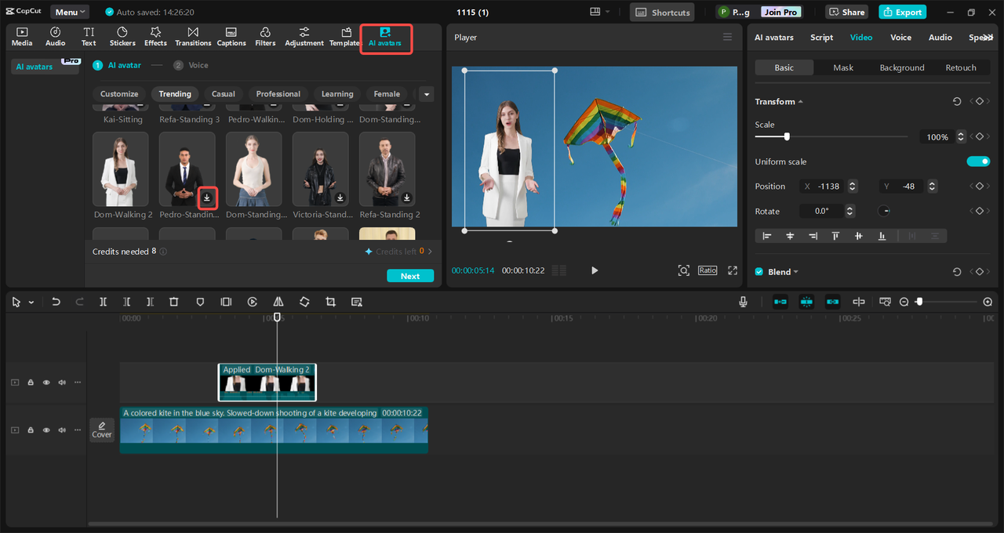Select the Professional avatar category
Image resolution: width=1004 pixels, height=533 pixels.
click(x=278, y=94)
